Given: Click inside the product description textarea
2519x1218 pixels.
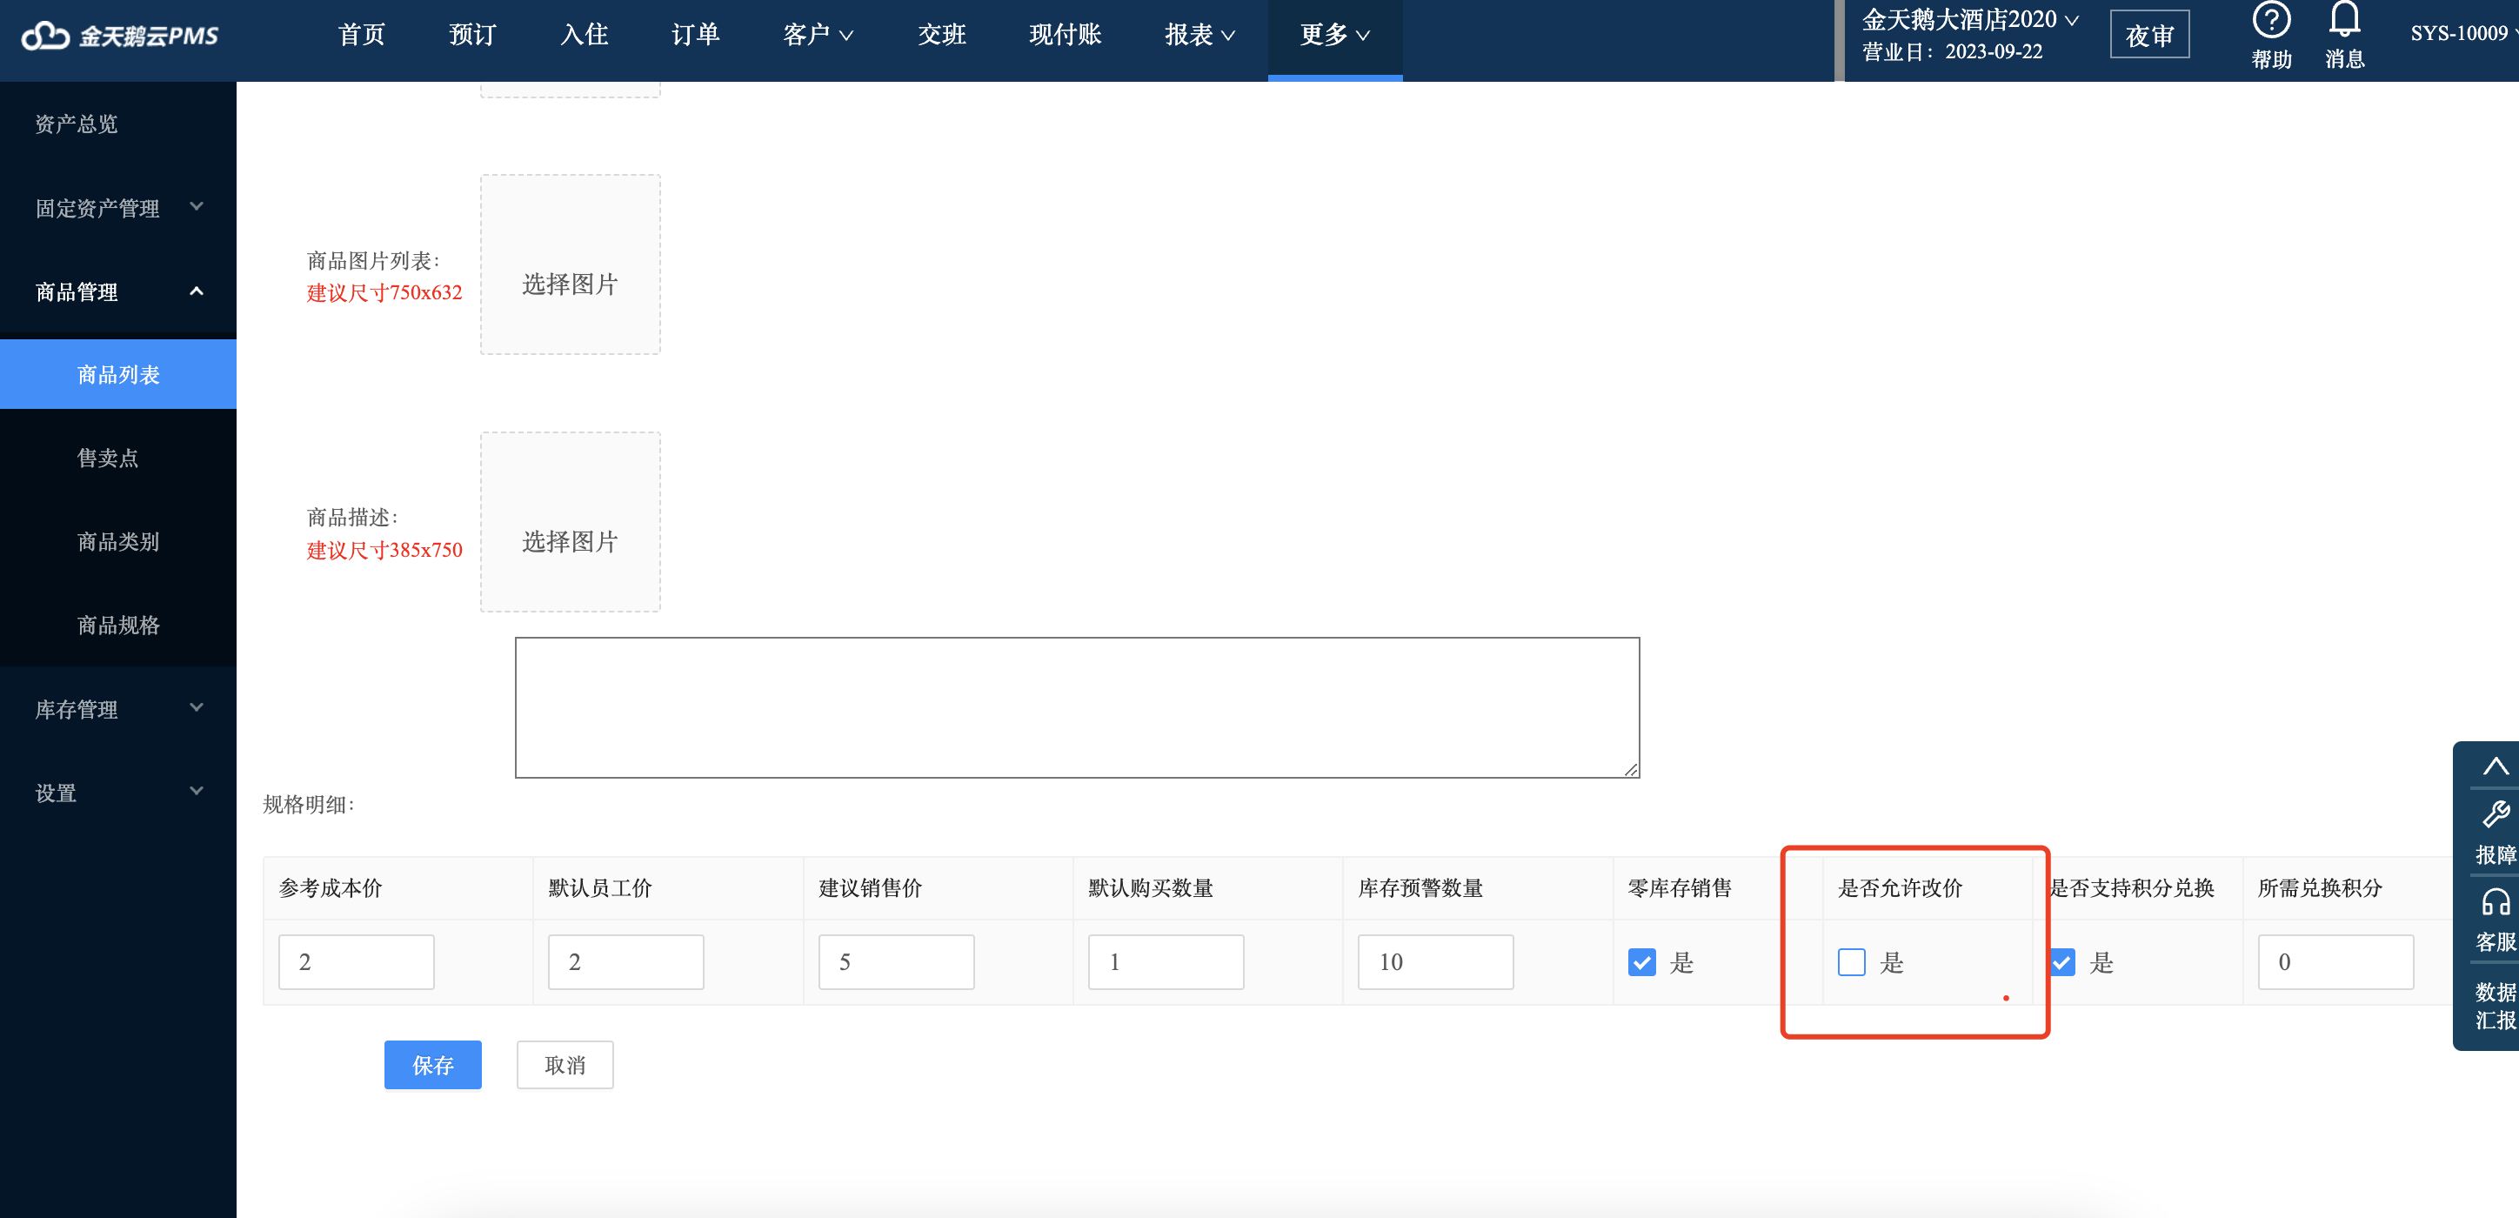Looking at the screenshot, I should (x=1077, y=707).
